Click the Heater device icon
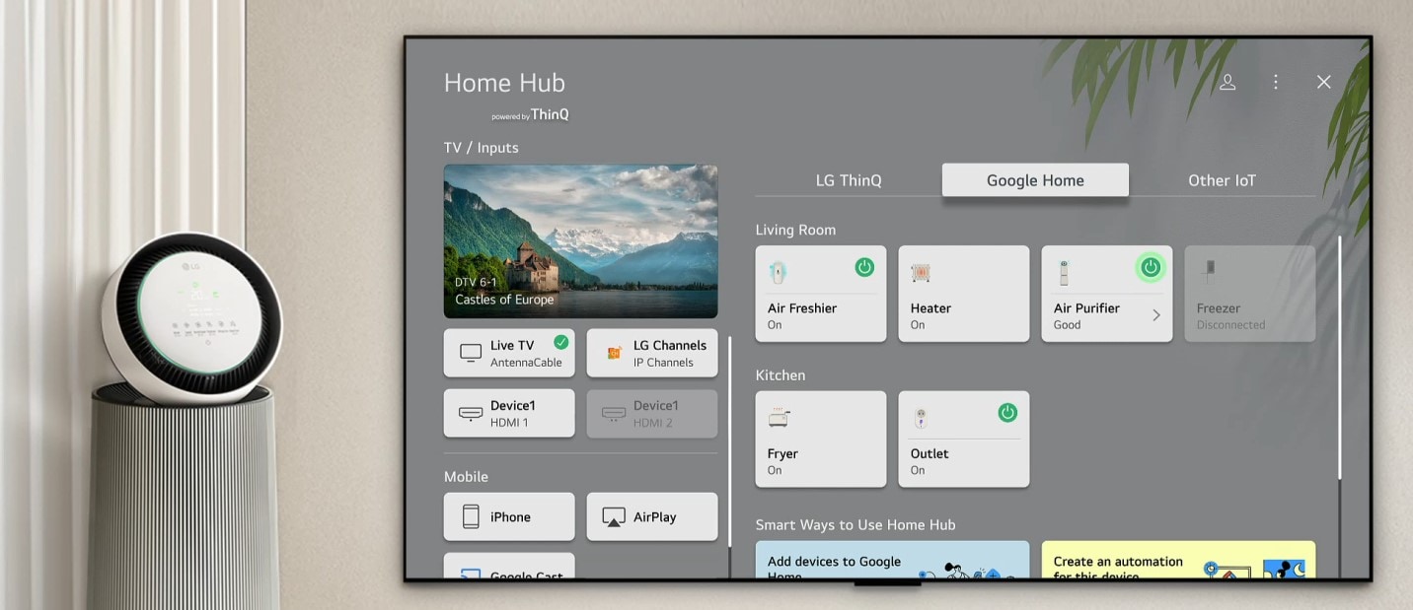This screenshot has height=610, width=1413. pyautogui.click(x=921, y=273)
